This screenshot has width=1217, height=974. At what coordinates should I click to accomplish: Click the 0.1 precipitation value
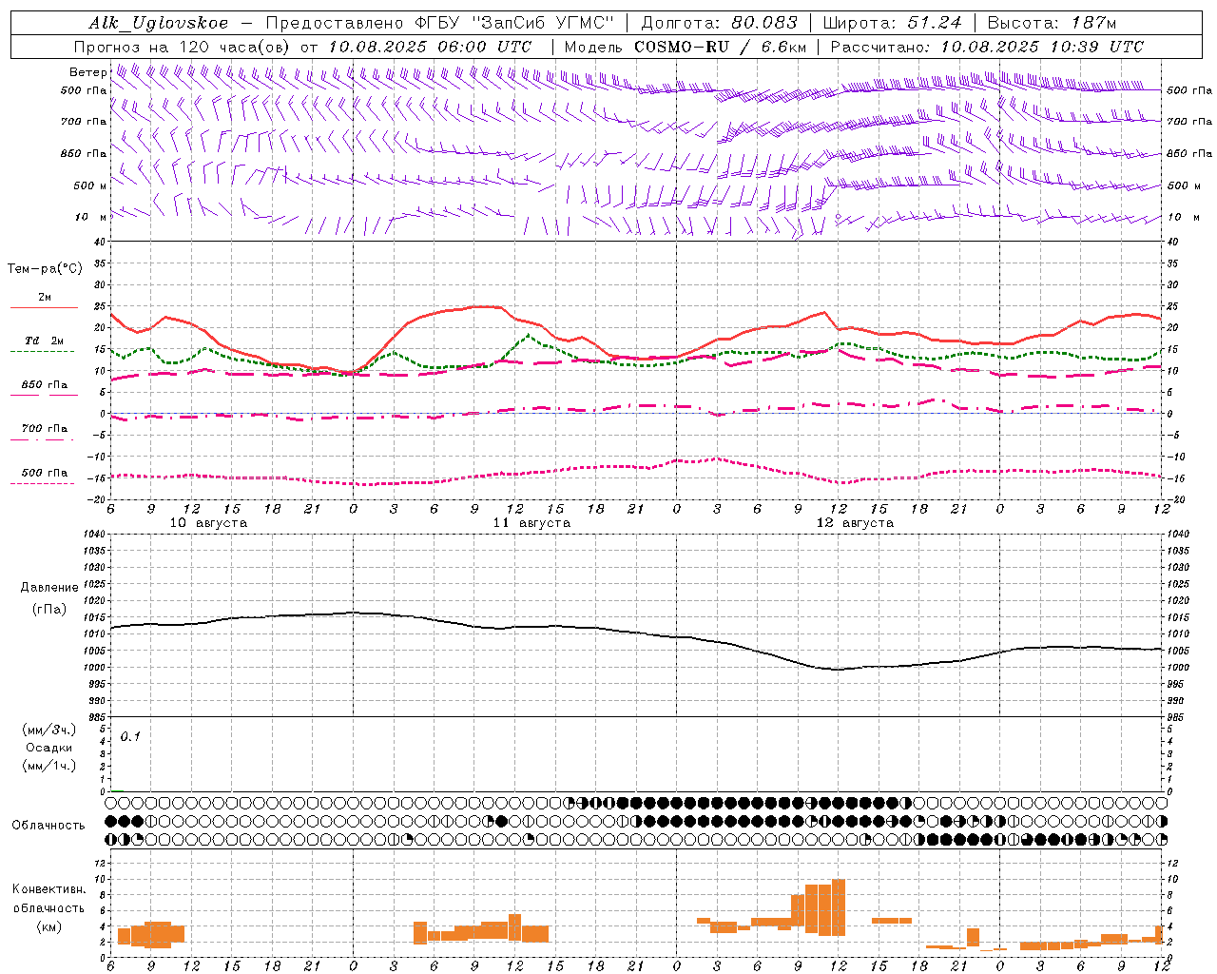[130, 737]
